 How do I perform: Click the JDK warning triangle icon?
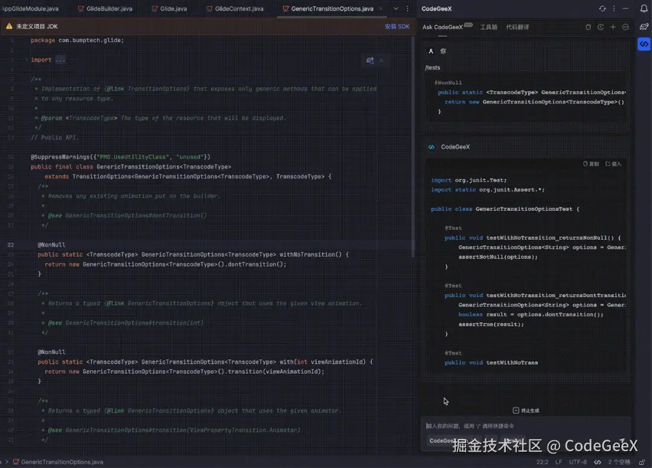[8, 26]
